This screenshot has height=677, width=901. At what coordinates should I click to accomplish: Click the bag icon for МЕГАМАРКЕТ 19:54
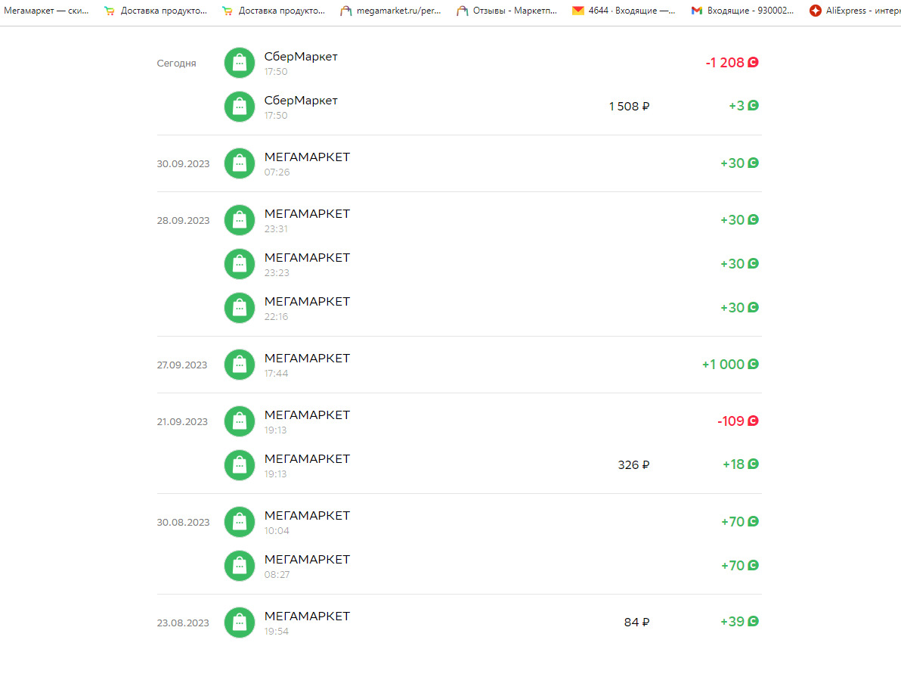[240, 623]
